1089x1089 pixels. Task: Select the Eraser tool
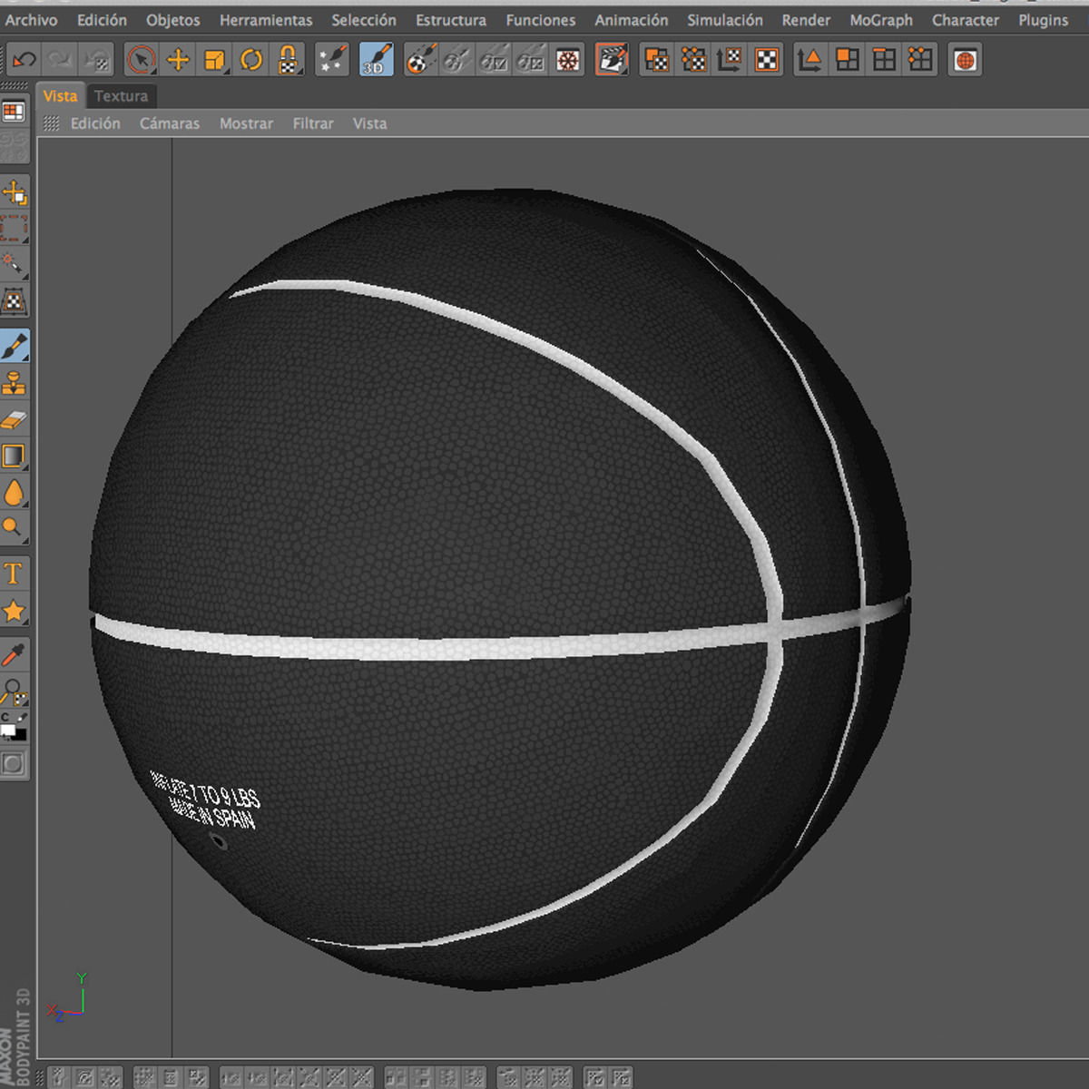click(15, 419)
